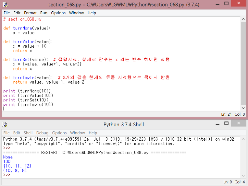This screenshot has height=186, width=248.
Task: Click the 'print (turnValue(10))' line
Action: [28, 96]
